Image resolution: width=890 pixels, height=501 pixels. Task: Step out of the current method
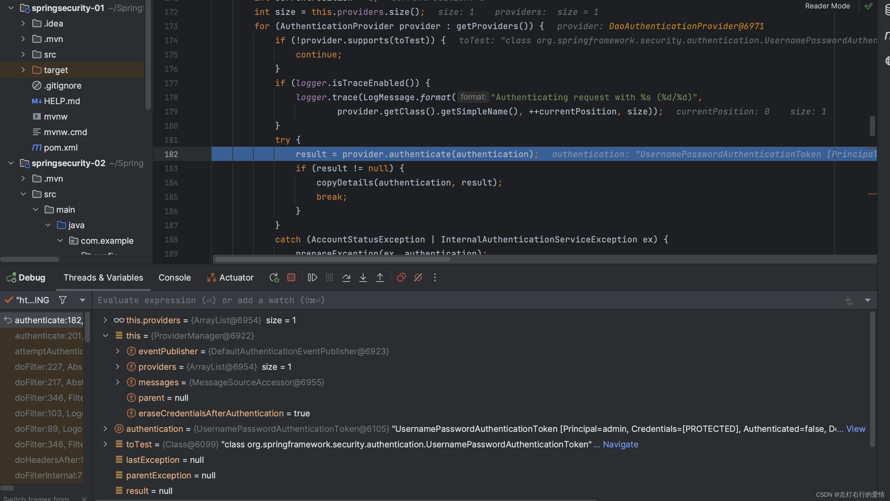click(380, 277)
